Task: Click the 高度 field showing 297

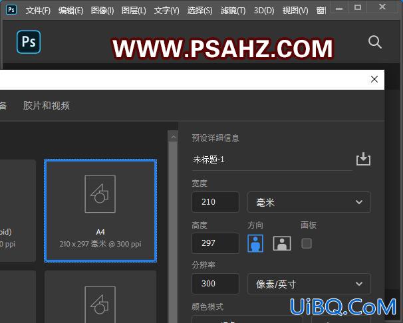Action: [215, 243]
